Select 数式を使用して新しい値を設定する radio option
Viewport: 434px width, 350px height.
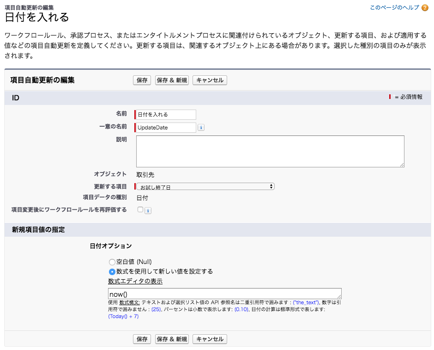point(112,271)
